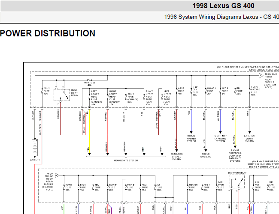
Task: Click 'LEFT LOWER HEAD FUSE (CANADA) 15A' label
Action: pyautogui.click(x=97, y=98)
